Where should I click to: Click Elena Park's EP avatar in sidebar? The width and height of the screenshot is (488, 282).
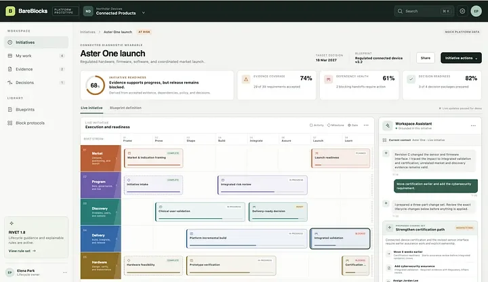tap(9, 273)
